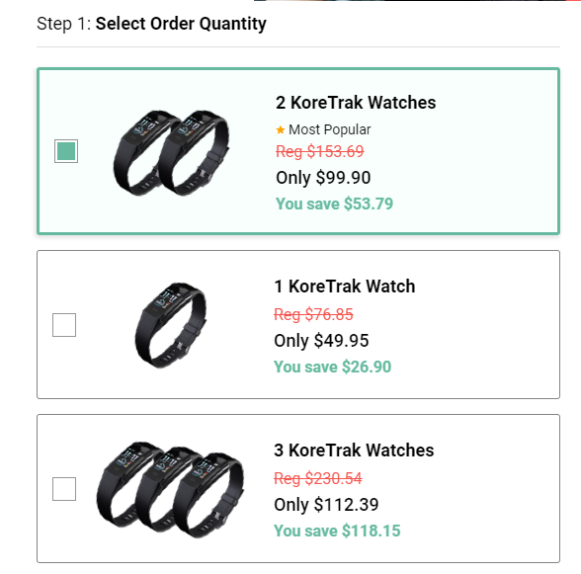Viewport: 581px width, 574px height.
Task: Click the You save $26.90 text
Action: [332, 367]
